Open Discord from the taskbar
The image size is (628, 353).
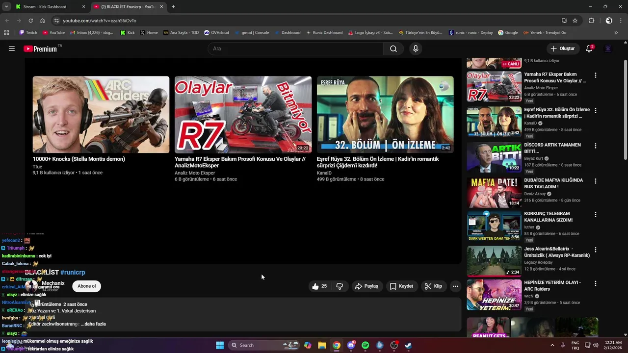351,345
